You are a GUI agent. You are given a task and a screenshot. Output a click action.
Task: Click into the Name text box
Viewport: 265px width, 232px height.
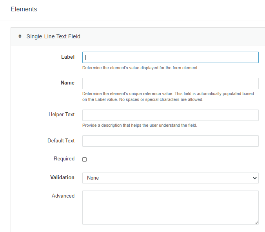170,83
